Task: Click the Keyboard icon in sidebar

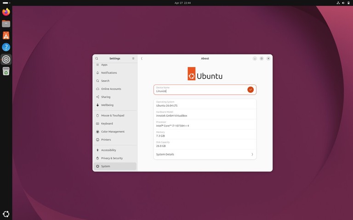Action: 97,123
